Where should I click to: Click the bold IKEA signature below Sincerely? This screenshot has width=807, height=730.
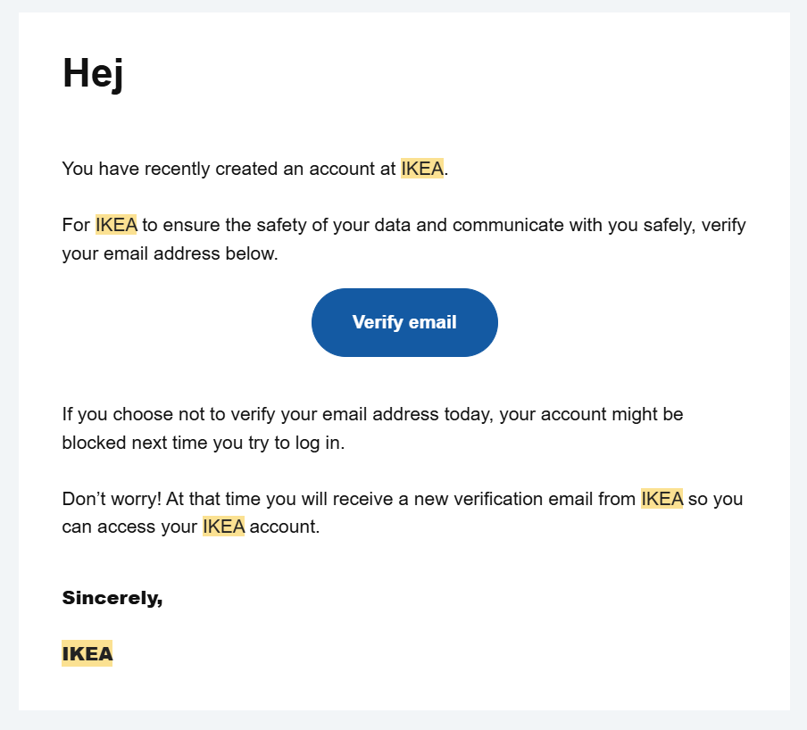click(x=87, y=654)
